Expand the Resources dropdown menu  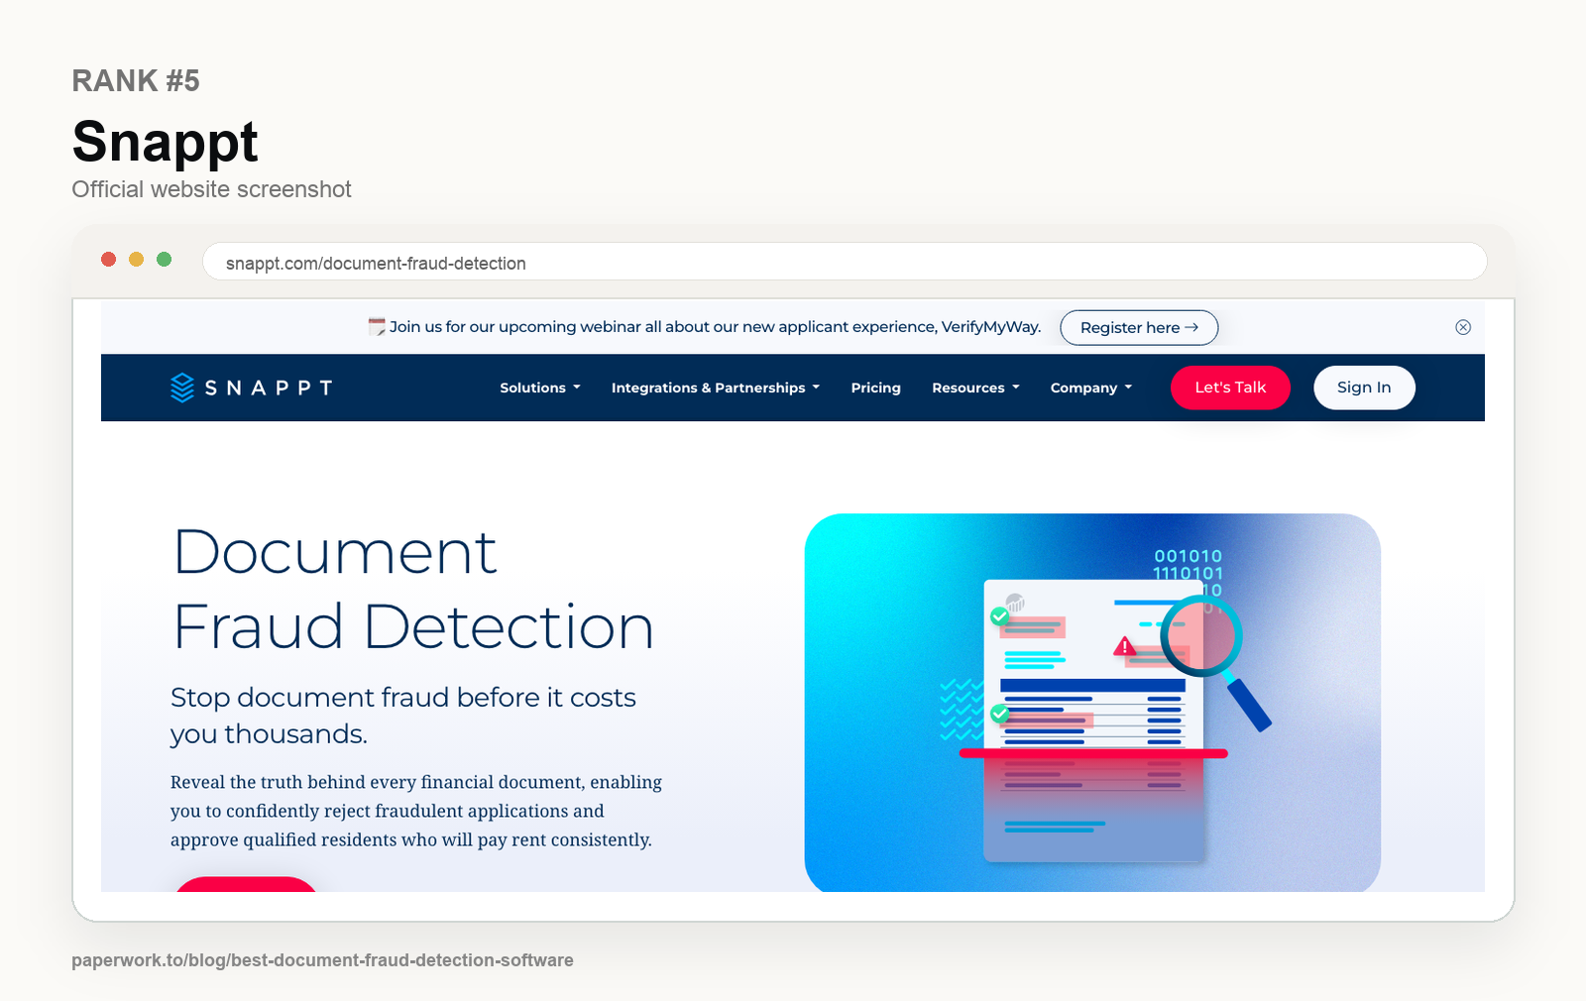click(x=975, y=388)
